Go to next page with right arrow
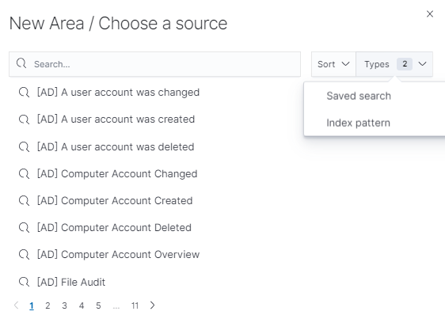 tap(152, 306)
